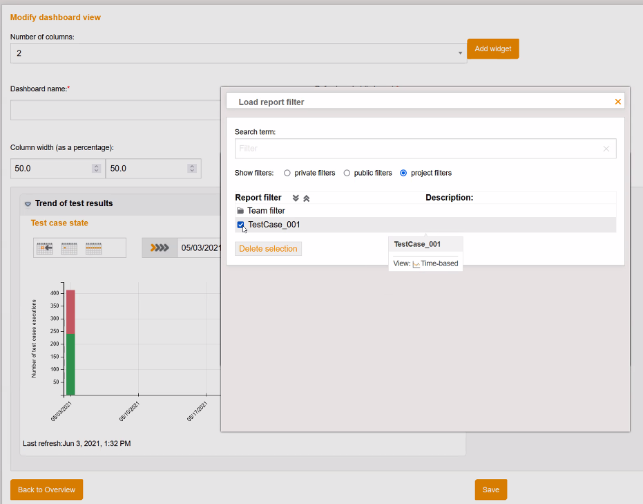Image resolution: width=643 pixels, height=504 pixels.
Task: Select the week calendar view icon
Action: 93,248
